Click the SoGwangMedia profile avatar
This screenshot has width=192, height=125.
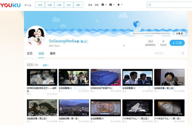point(36,36)
